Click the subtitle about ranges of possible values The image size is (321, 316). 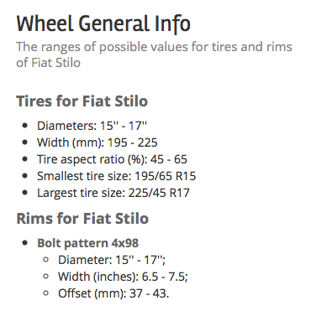[154, 54]
